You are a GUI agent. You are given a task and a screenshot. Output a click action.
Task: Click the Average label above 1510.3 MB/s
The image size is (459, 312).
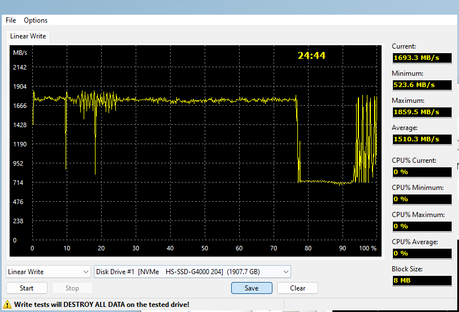coord(405,128)
